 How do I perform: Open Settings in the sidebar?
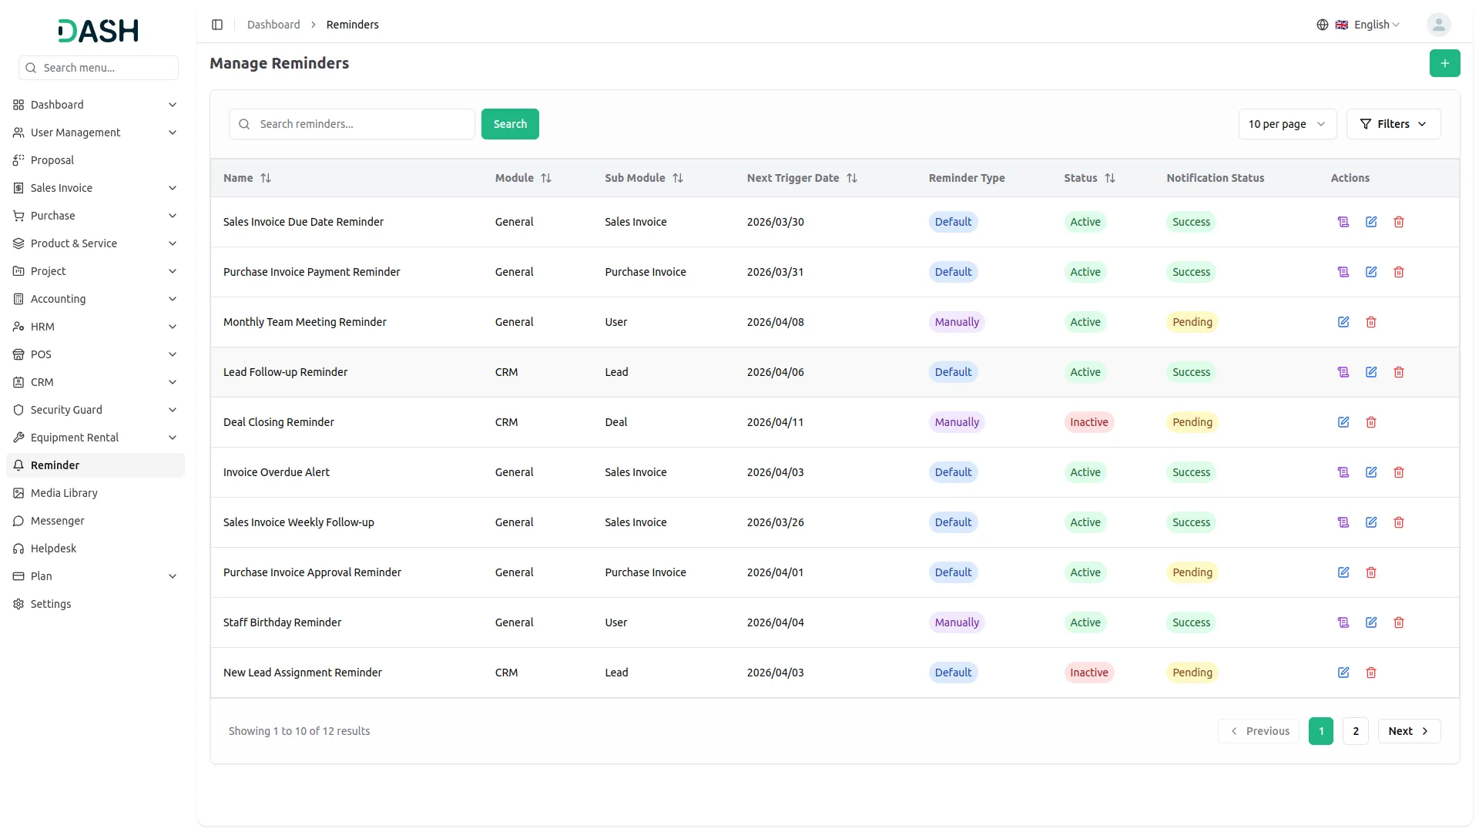coord(96,604)
